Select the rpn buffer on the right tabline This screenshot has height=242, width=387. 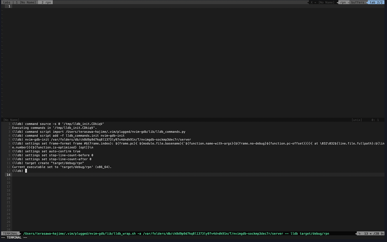(343, 2)
